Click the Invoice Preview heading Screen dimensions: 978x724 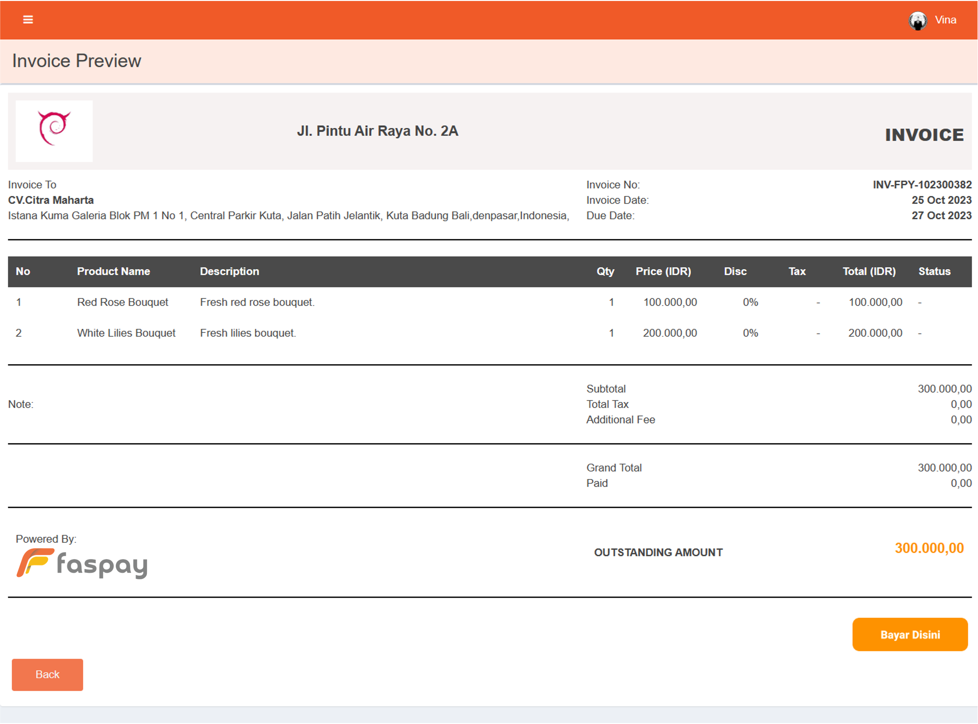coord(77,61)
